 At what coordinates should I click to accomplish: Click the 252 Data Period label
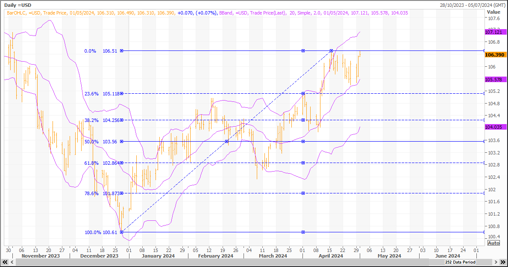coord(460,262)
